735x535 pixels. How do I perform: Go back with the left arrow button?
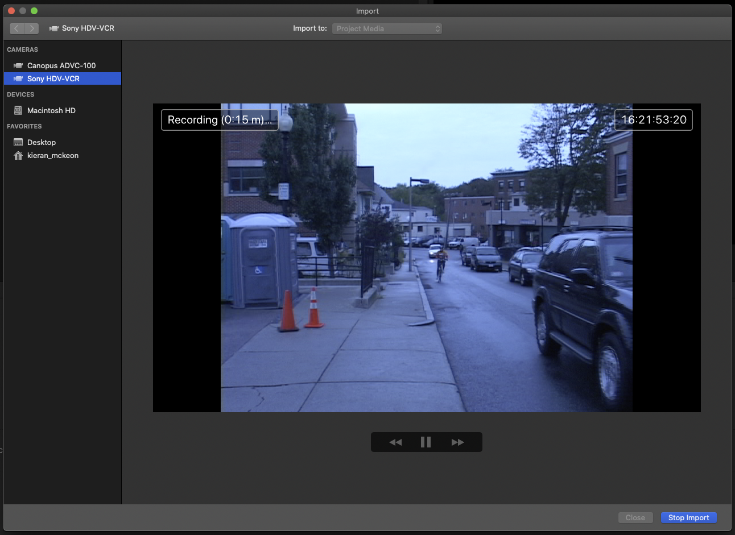coord(17,28)
